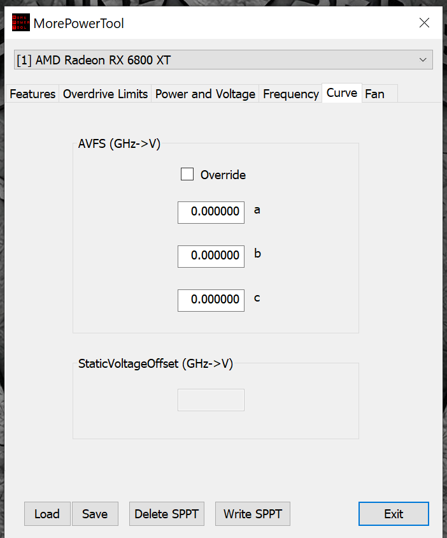The width and height of the screenshot is (447, 538).
Task: Open the Fan tab
Action: [380, 94]
